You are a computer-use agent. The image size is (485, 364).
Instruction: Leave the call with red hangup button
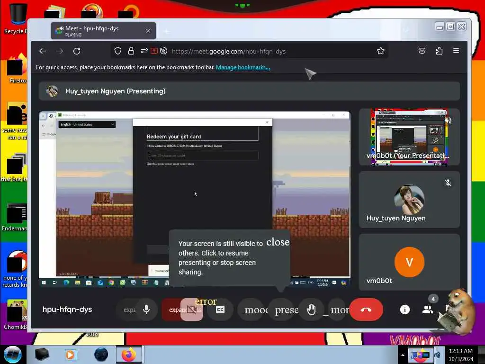366,309
